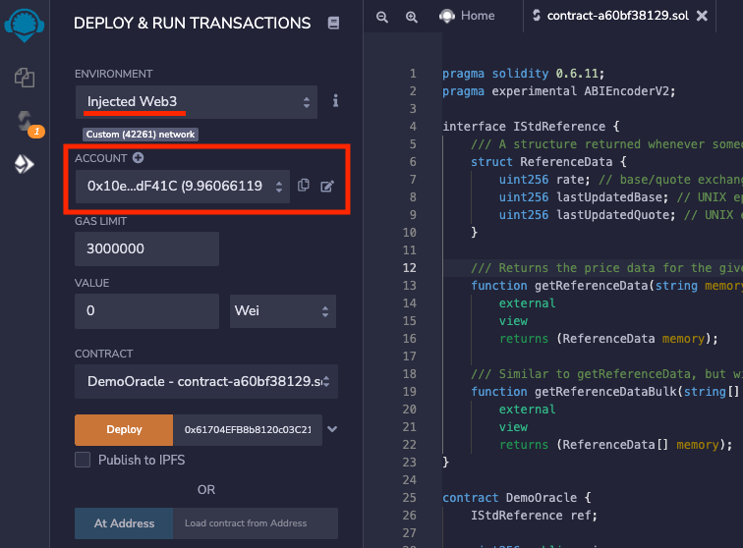The height and width of the screenshot is (548, 743).
Task: Open the Solidity compiler sidebar icon
Action: [25, 121]
